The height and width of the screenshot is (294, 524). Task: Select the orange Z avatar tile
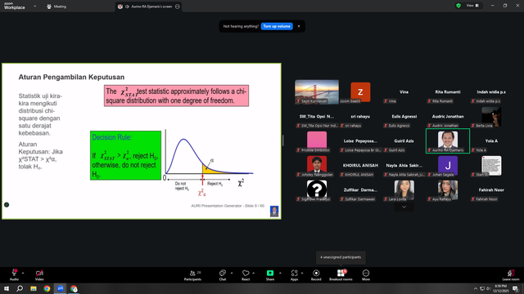point(360,92)
